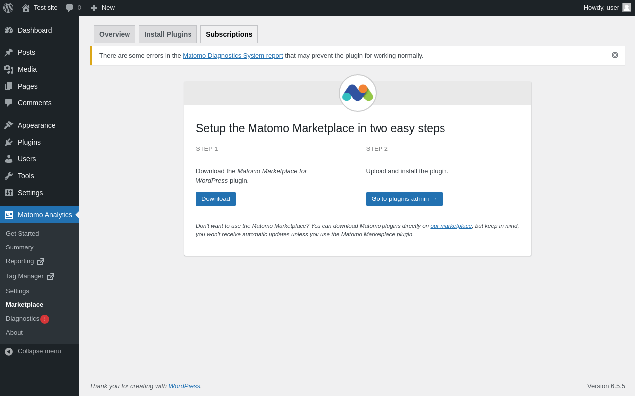Viewport: 635px width, 396px height.
Task: Switch to the Install Plugins tab
Action: [x=168, y=34]
